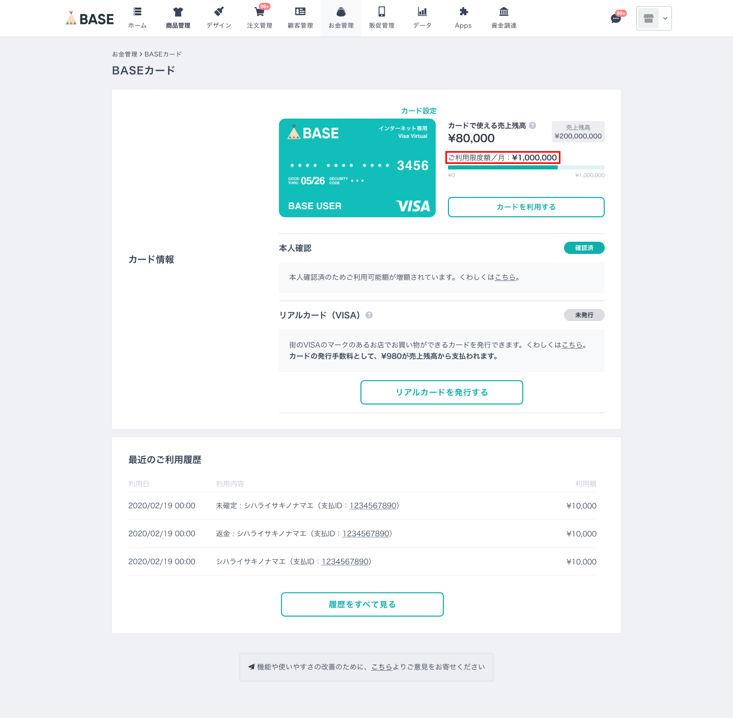
Task: Click 利用日 column header
Action: tap(139, 483)
